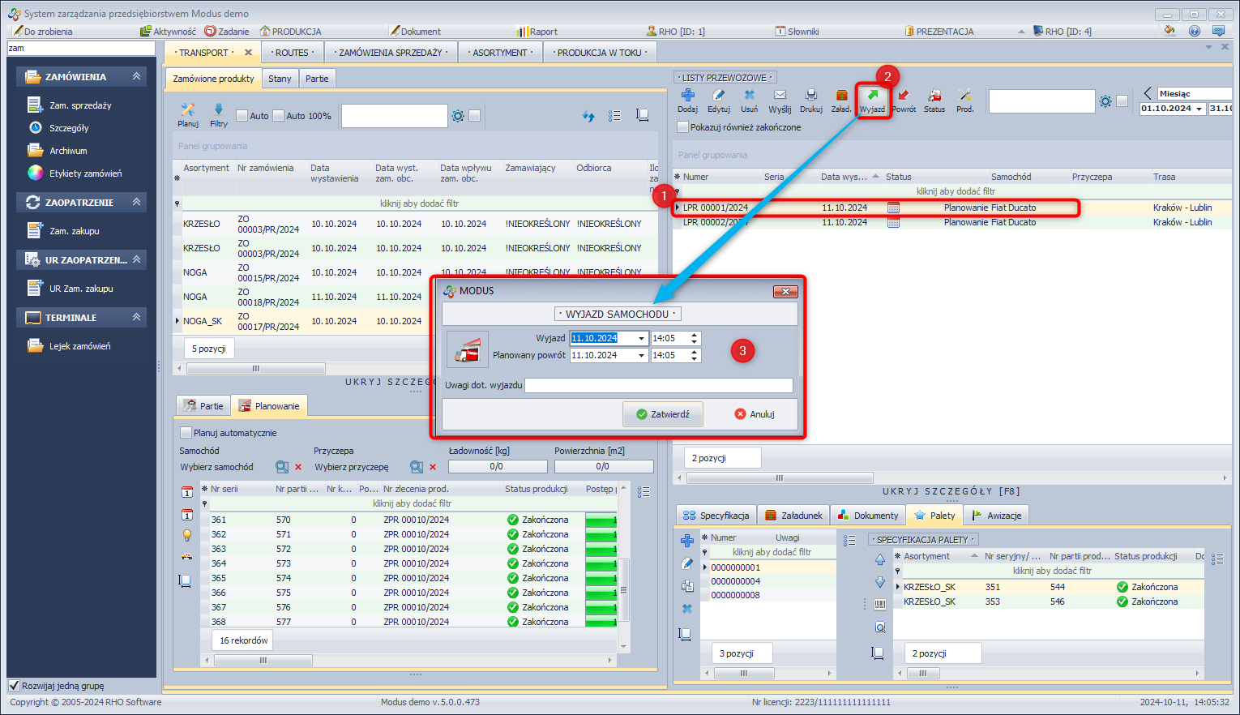The width and height of the screenshot is (1240, 715).
Task: Click the Załad. loading icon
Action: (841, 100)
